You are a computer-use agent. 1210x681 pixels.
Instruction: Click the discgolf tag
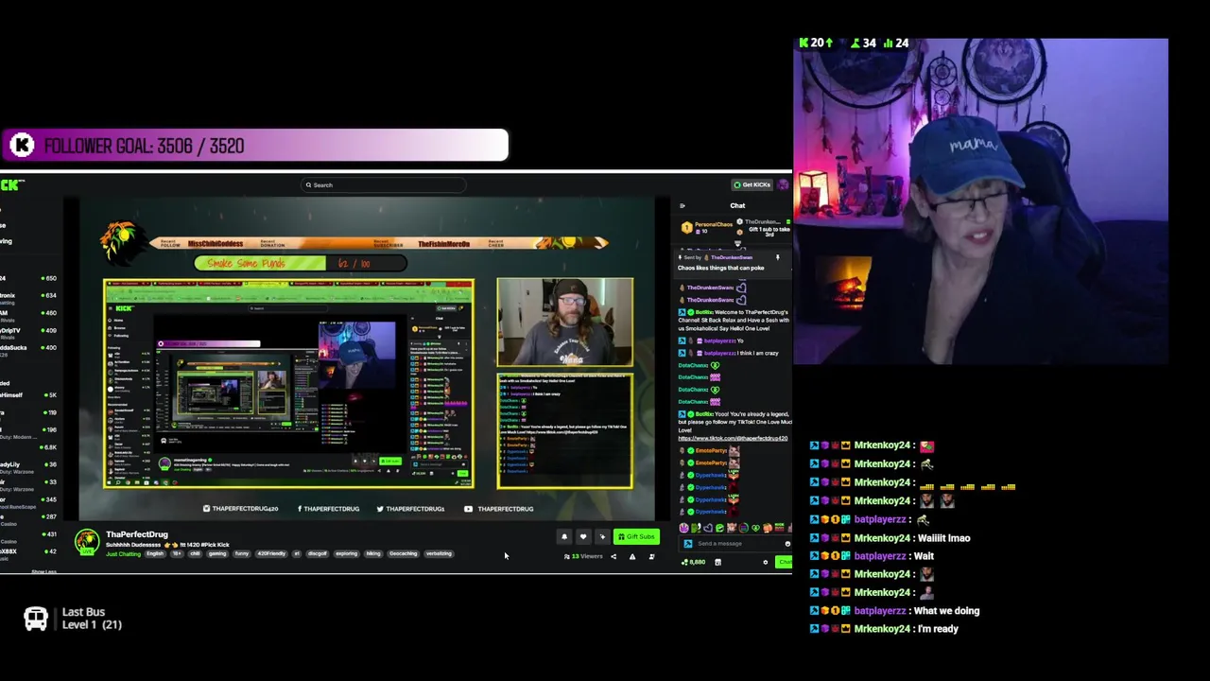coord(317,554)
